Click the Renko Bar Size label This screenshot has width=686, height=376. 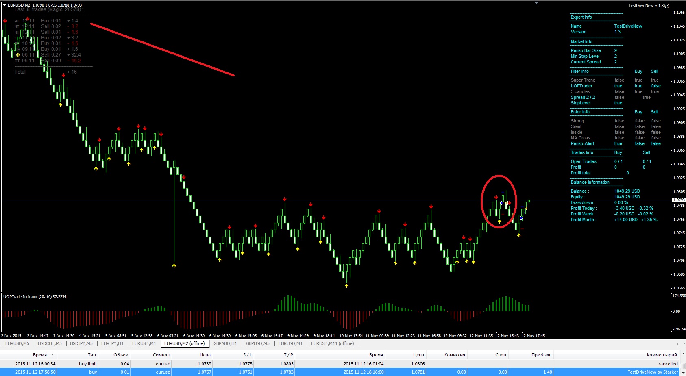pos(586,50)
